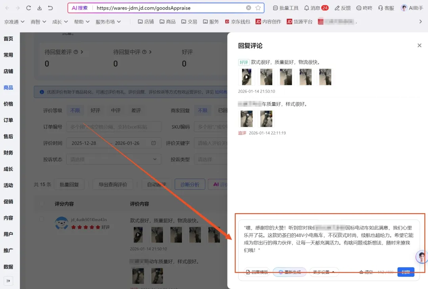The width and height of the screenshot is (428, 289).
Task: Open 客服 customer service headset icon
Action: point(386,8)
